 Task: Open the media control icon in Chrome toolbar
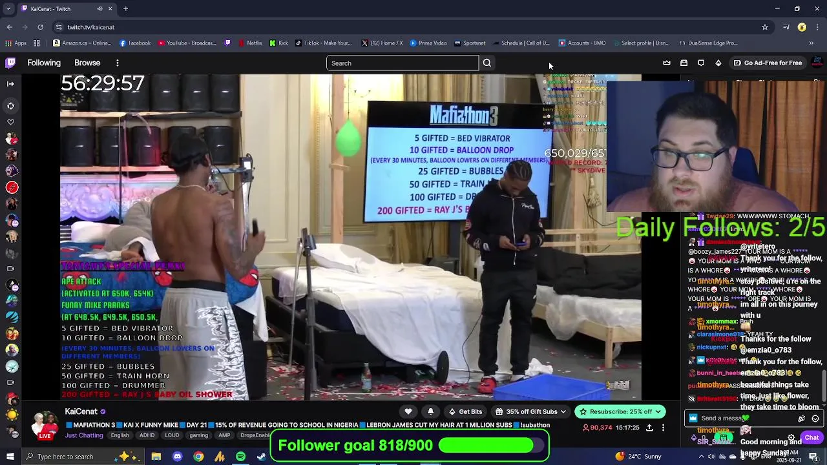point(786,27)
